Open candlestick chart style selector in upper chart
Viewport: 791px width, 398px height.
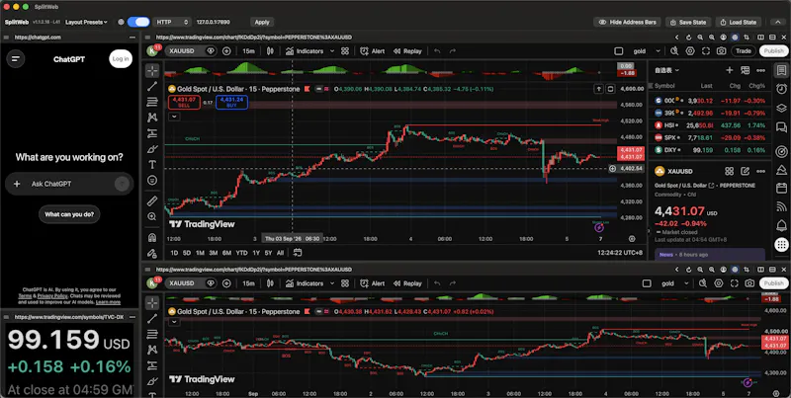tap(270, 51)
